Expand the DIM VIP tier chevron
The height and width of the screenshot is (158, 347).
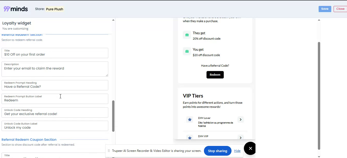pos(241,138)
